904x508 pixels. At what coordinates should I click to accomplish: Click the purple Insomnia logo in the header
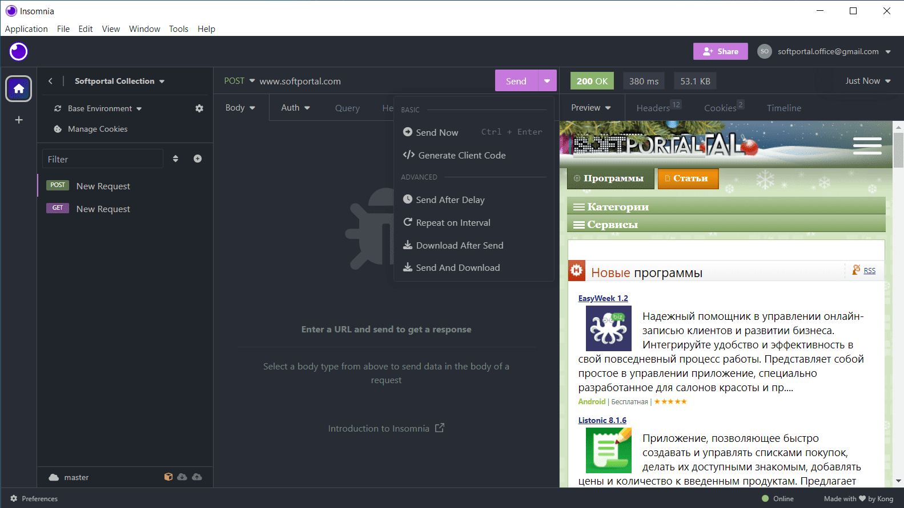coord(18,52)
